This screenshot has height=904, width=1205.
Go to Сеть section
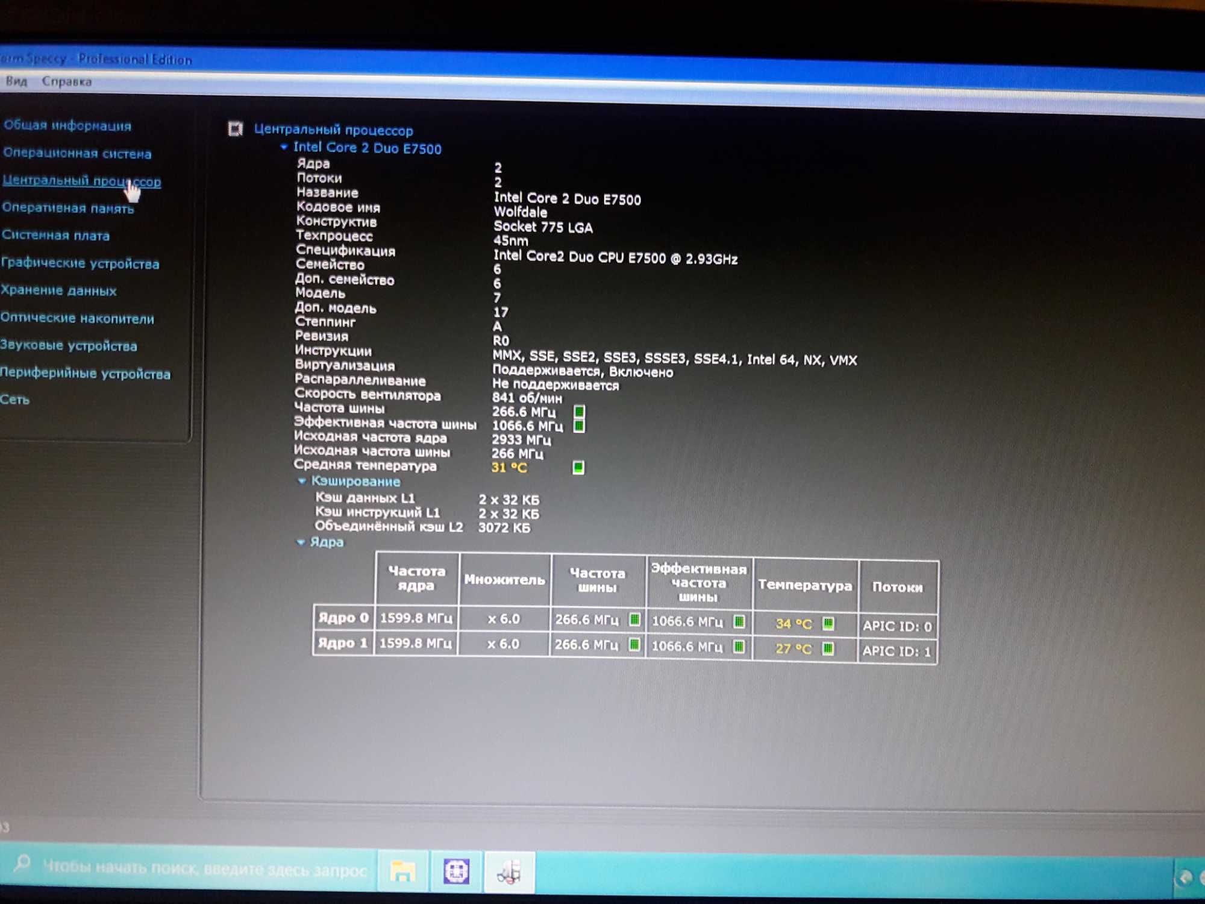(x=15, y=400)
